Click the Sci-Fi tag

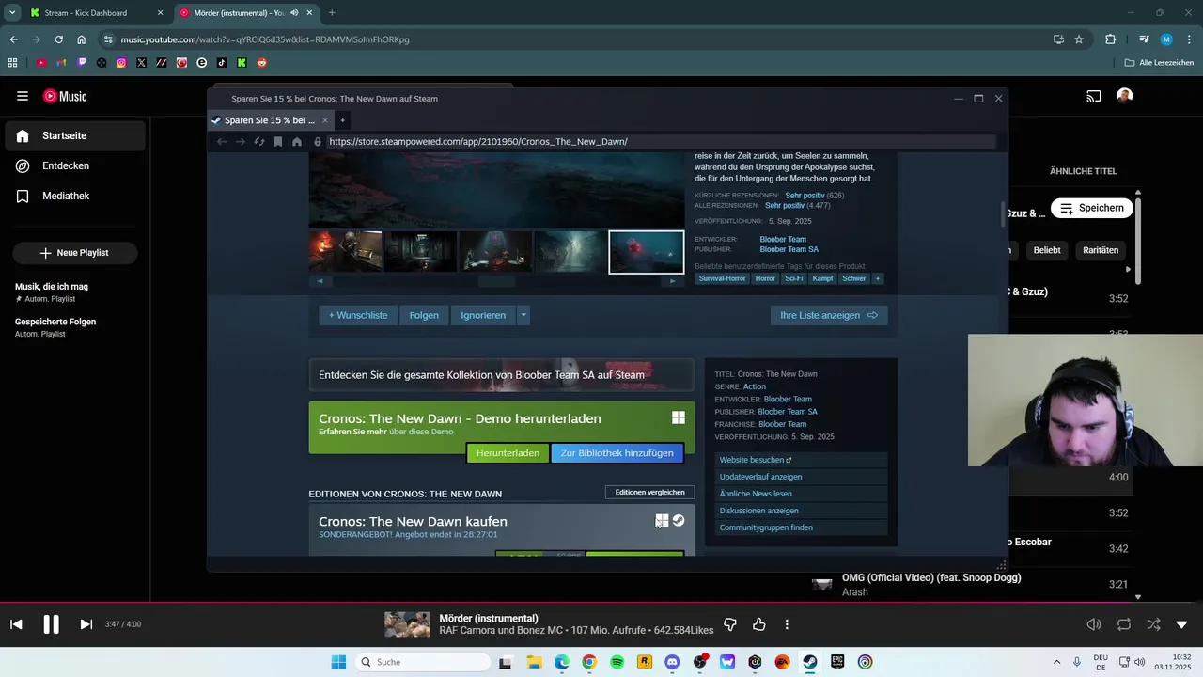pos(794,278)
